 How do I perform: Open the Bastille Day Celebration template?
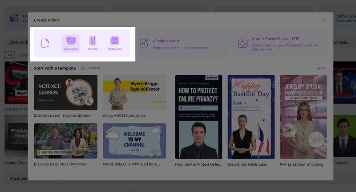(x=251, y=117)
